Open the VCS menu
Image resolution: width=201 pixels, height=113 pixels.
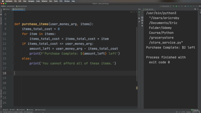[61, 1]
